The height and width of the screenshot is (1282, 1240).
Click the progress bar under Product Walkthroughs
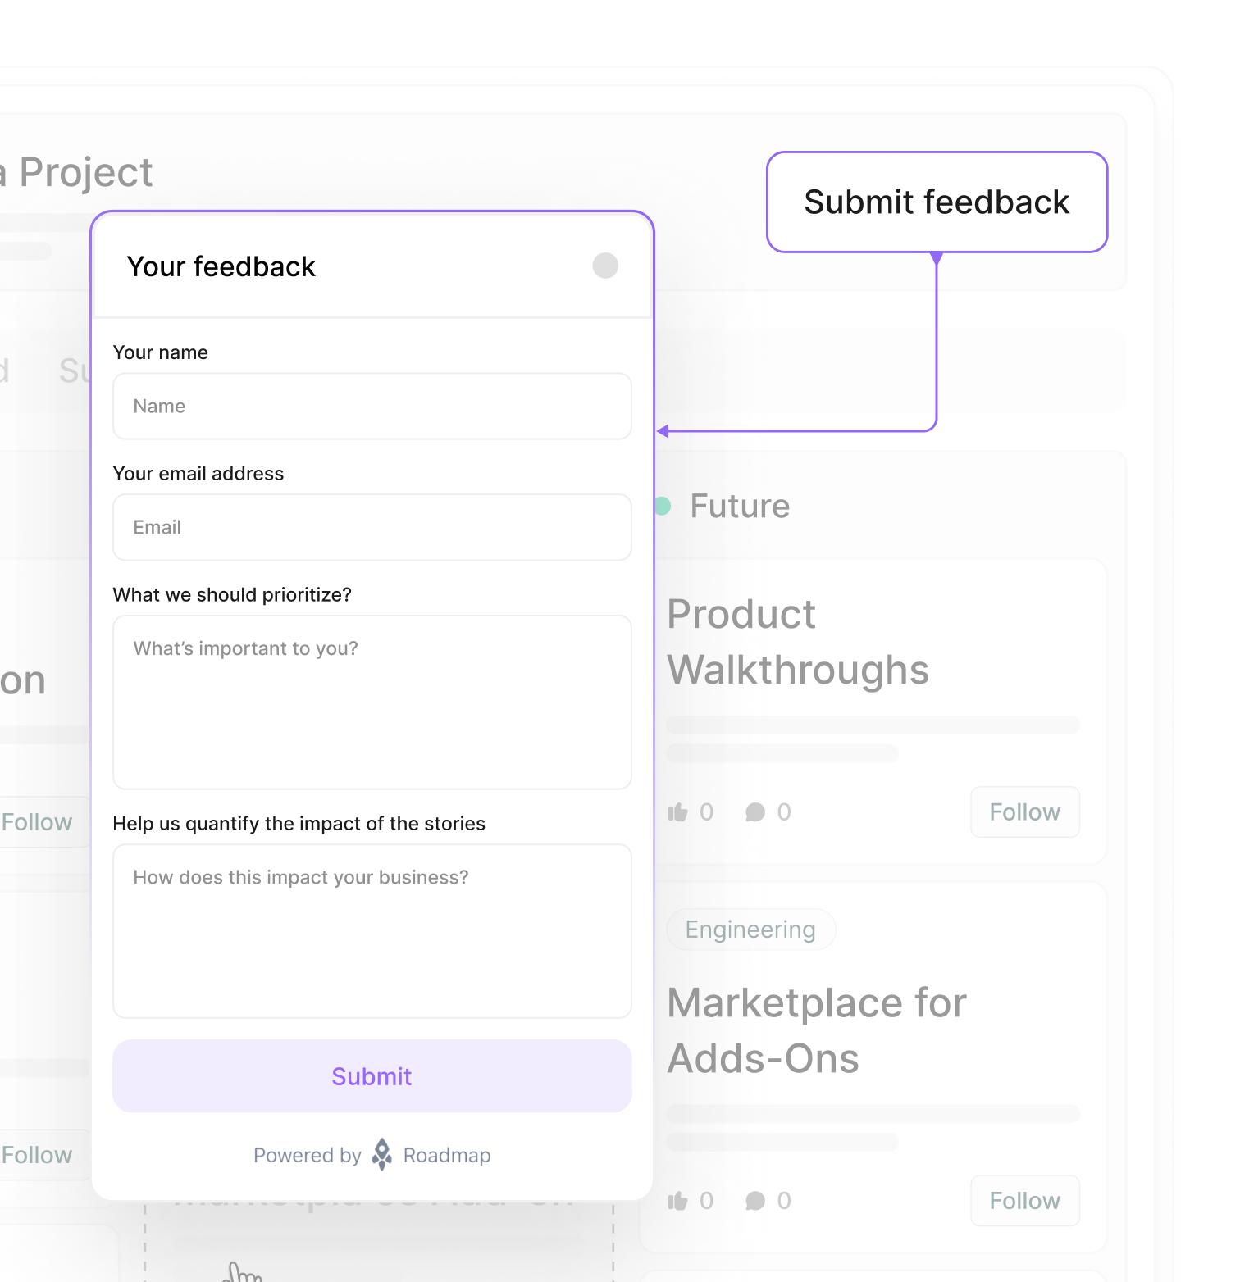pyautogui.click(x=873, y=725)
